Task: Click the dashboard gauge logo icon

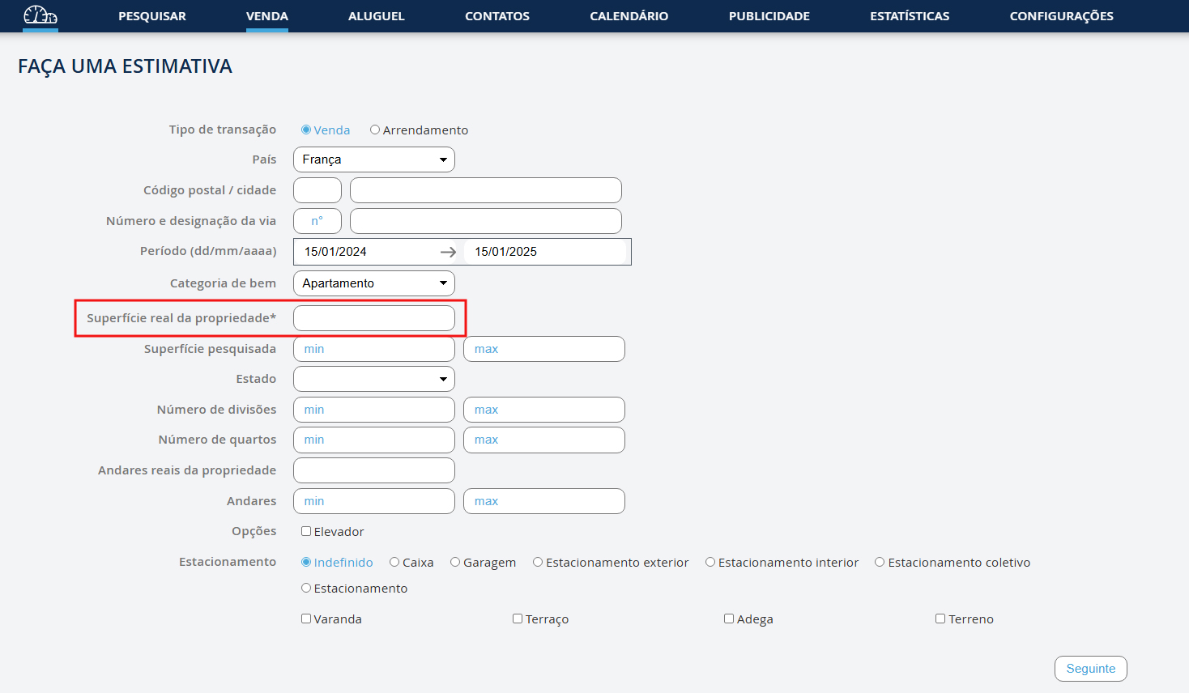Action: [40, 15]
